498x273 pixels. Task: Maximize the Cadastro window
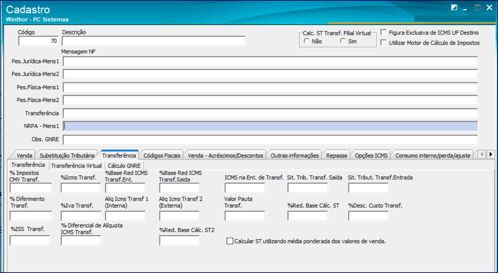[x=478, y=8]
